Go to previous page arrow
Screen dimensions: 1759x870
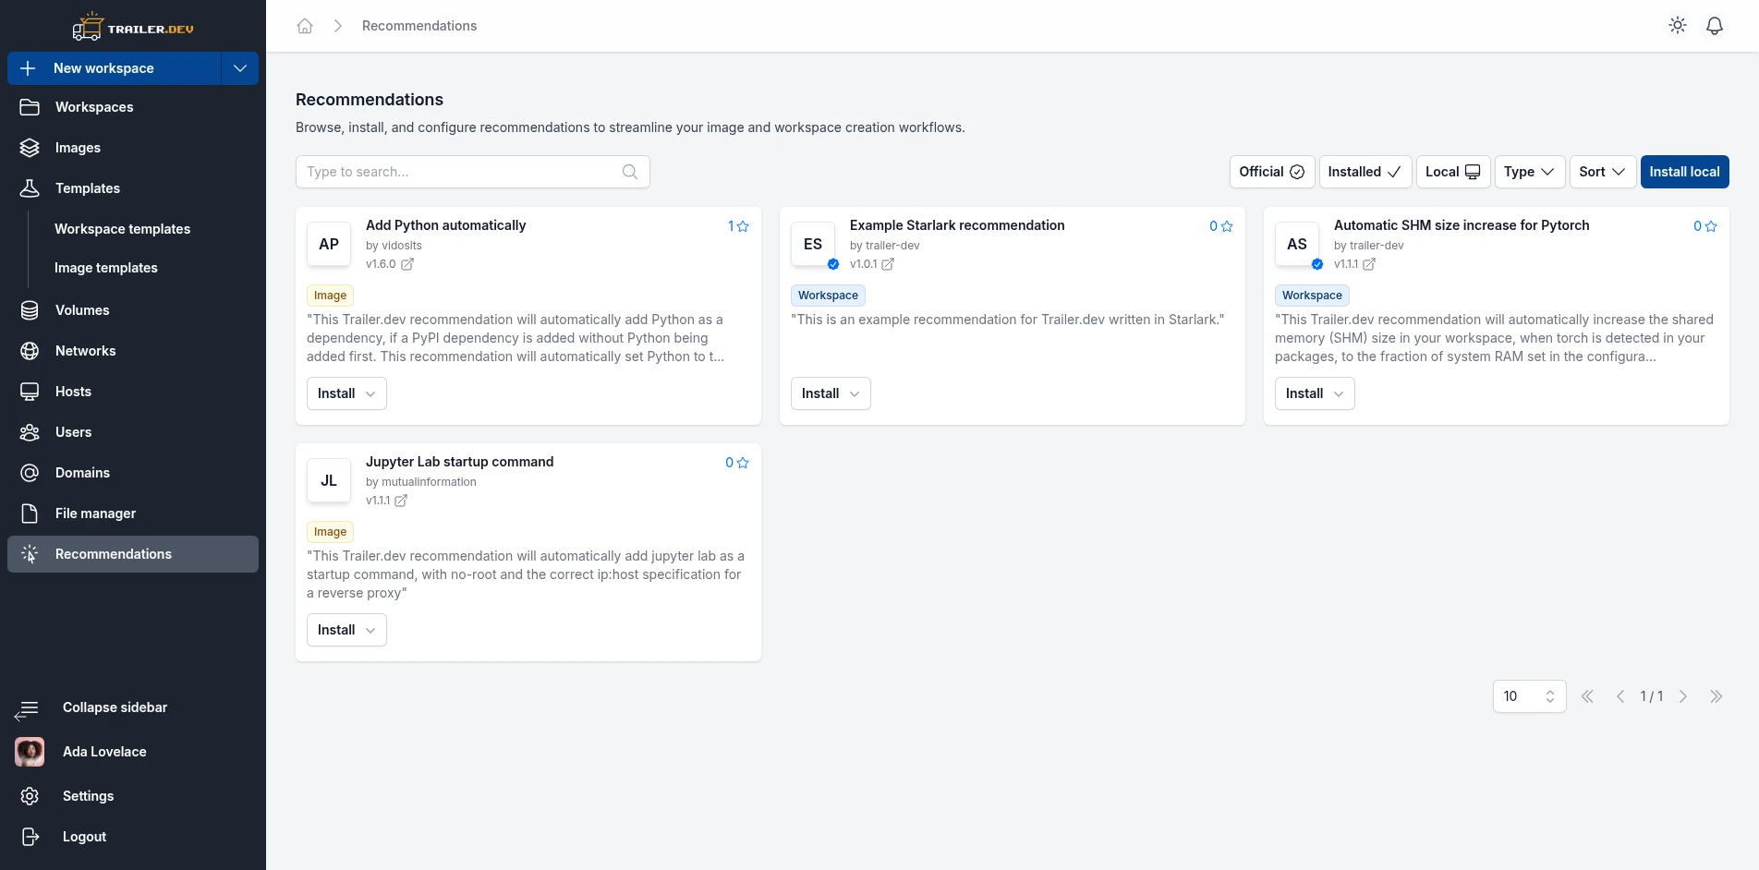click(x=1620, y=696)
